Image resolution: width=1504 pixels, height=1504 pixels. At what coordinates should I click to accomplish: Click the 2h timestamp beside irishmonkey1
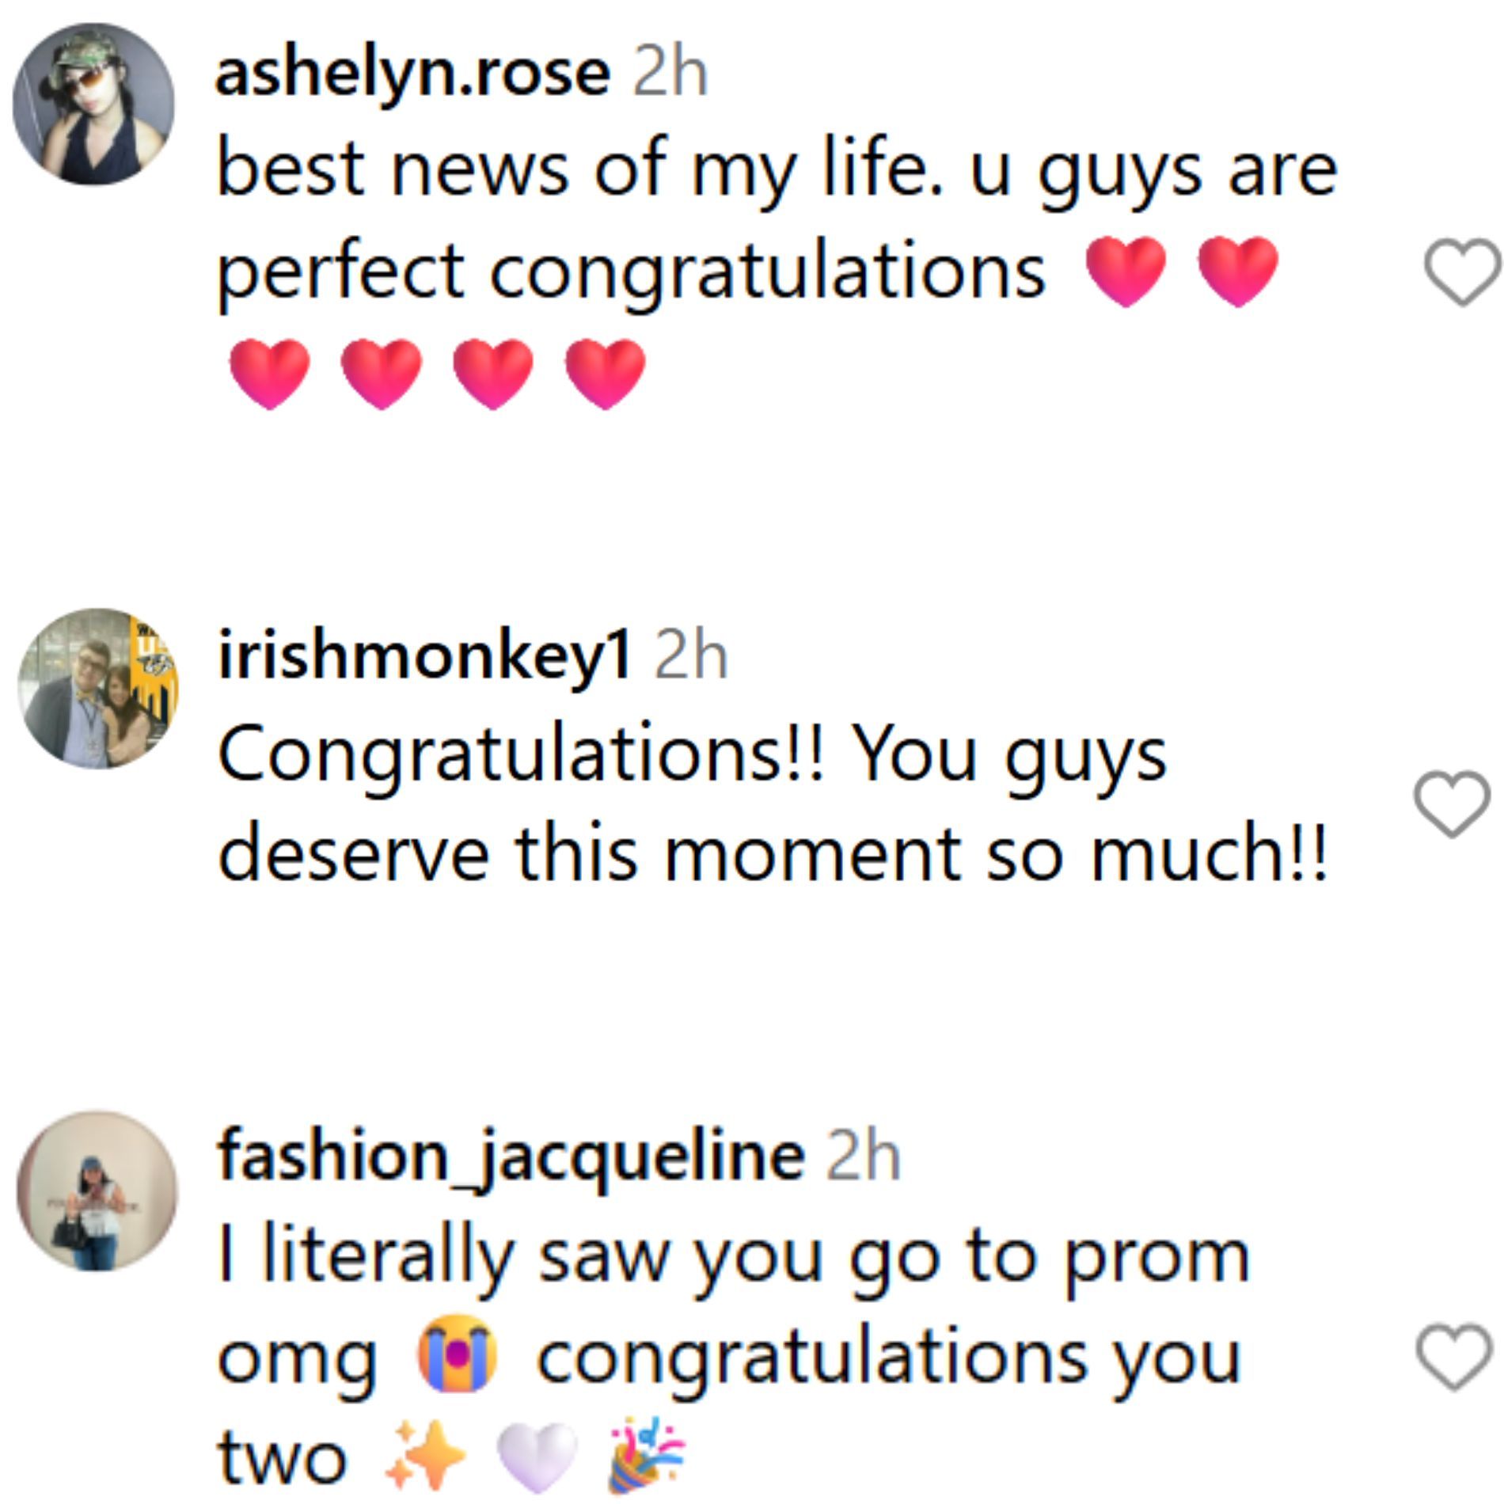[x=690, y=656]
